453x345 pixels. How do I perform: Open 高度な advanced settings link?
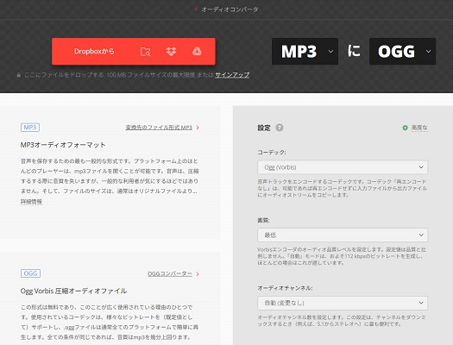pos(419,128)
